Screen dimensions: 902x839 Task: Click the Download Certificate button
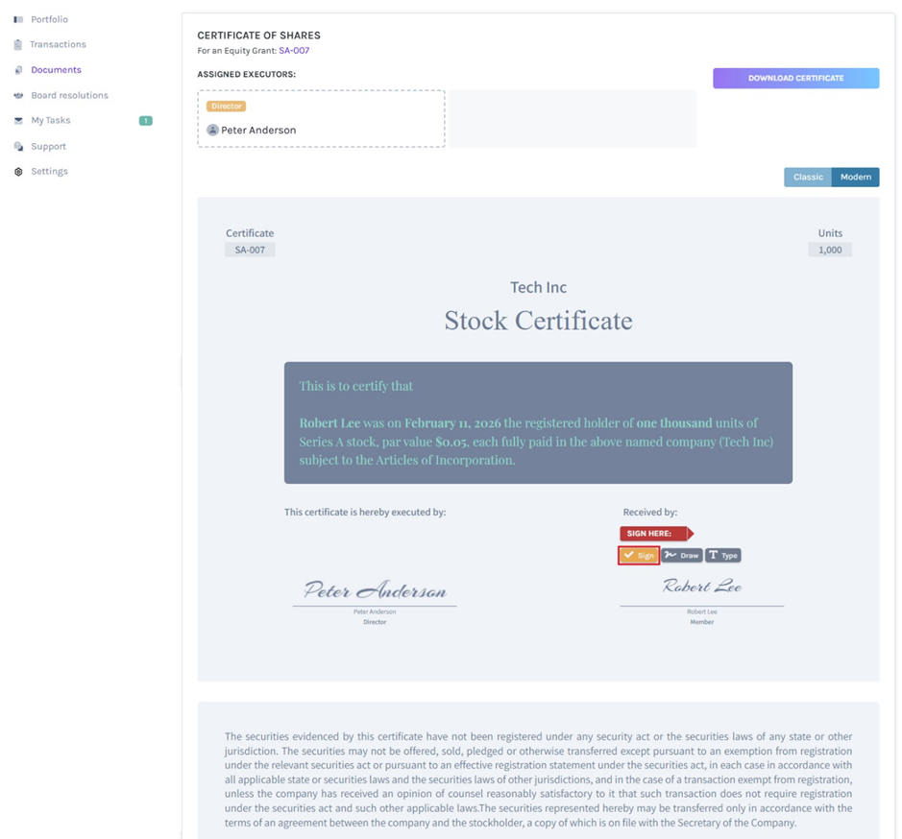795,78
